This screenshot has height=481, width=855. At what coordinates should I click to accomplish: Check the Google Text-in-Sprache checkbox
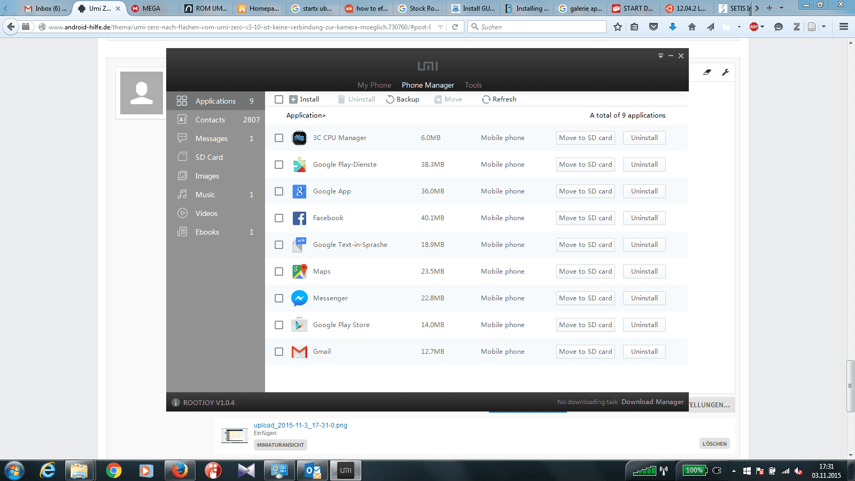point(278,245)
